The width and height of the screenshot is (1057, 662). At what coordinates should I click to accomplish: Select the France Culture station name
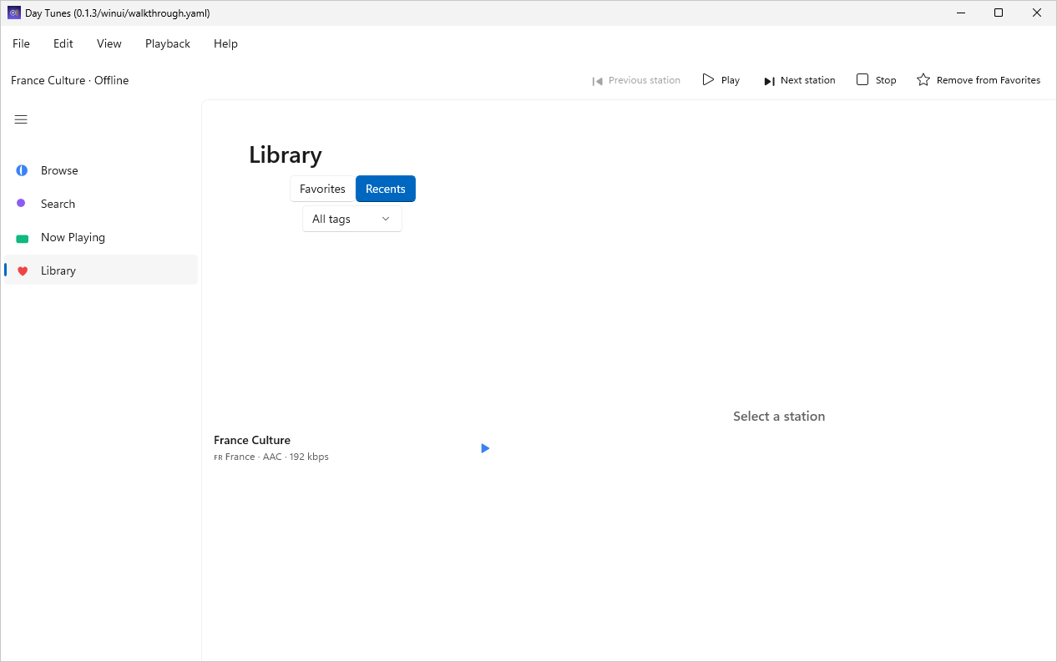(252, 440)
